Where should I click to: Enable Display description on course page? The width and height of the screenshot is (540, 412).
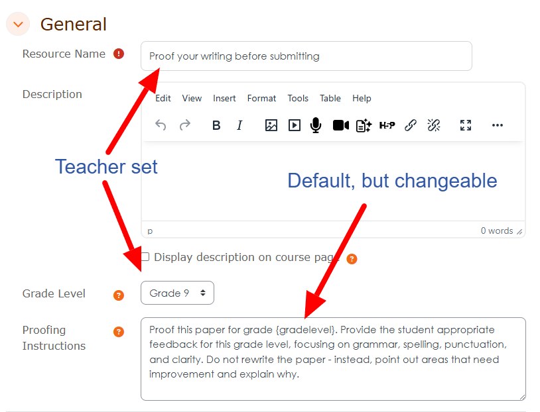[x=145, y=257]
